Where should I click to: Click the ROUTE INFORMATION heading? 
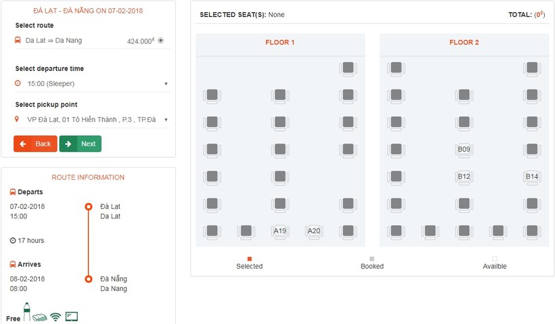click(88, 178)
